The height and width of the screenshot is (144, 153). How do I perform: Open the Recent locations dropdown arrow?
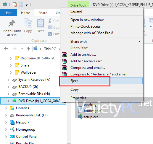(22, 49)
